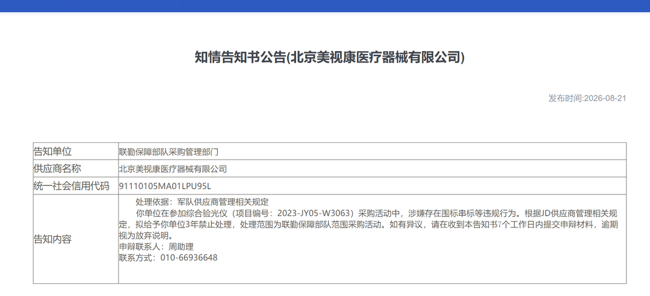The height and width of the screenshot is (296, 650).
Task: Click the project number 2023-JY05-W3063
Action: [315, 214]
